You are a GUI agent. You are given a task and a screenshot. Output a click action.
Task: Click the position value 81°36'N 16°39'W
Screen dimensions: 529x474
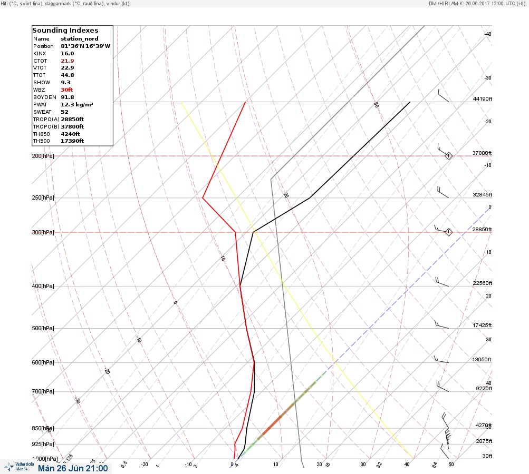85,46
